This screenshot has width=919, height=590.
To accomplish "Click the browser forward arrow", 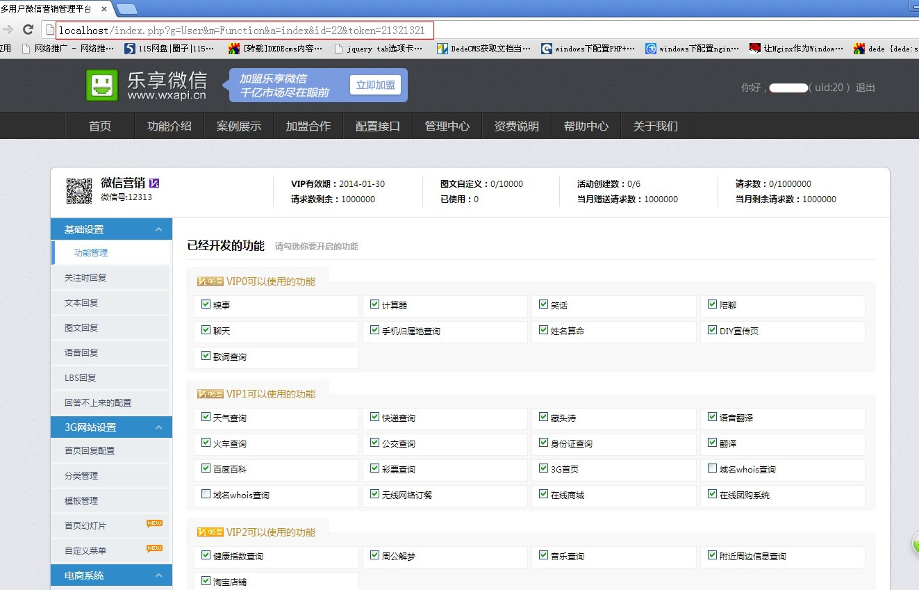I will 8,29.
